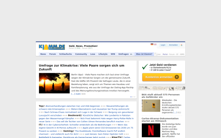Open the Community menu tab
Viewport: 221px width, 138px height.
tap(81, 54)
